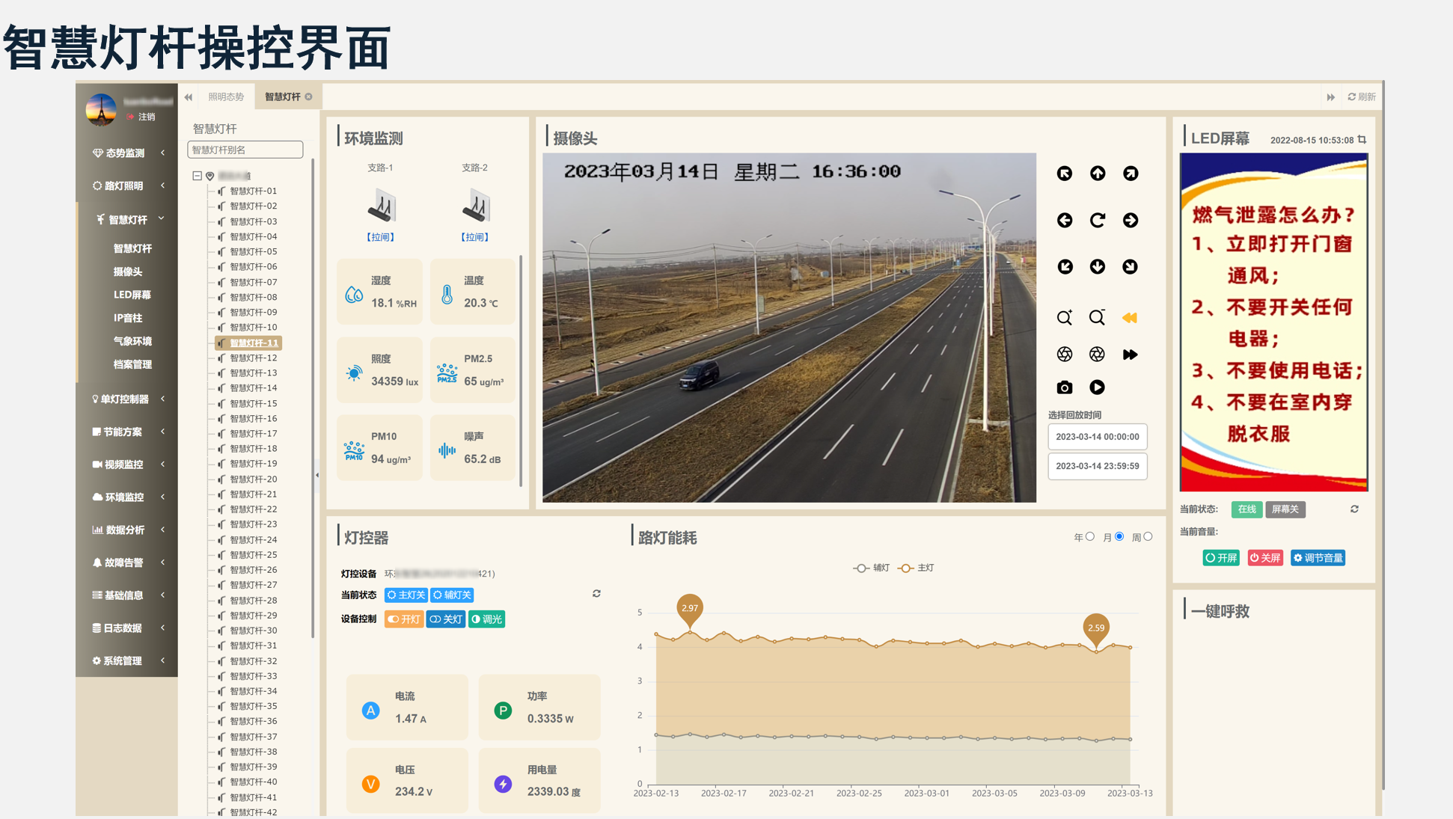This screenshot has height=819, width=1453.
Task: Click the 支路-1 switch icon
Action: tap(381, 205)
